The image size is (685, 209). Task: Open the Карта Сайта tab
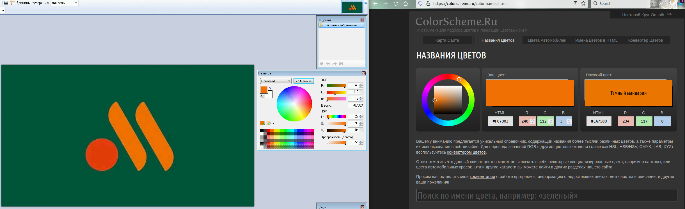[447, 40]
